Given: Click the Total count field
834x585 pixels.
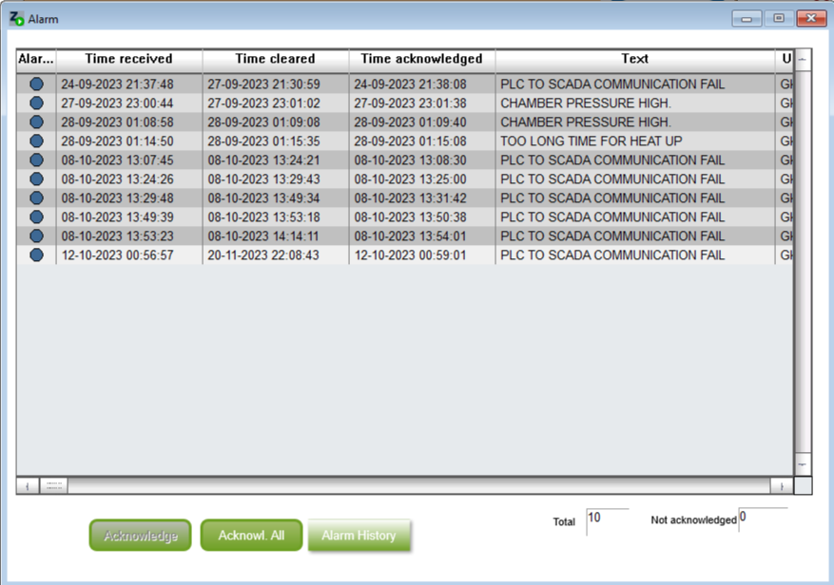Looking at the screenshot, I should pos(608,521).
